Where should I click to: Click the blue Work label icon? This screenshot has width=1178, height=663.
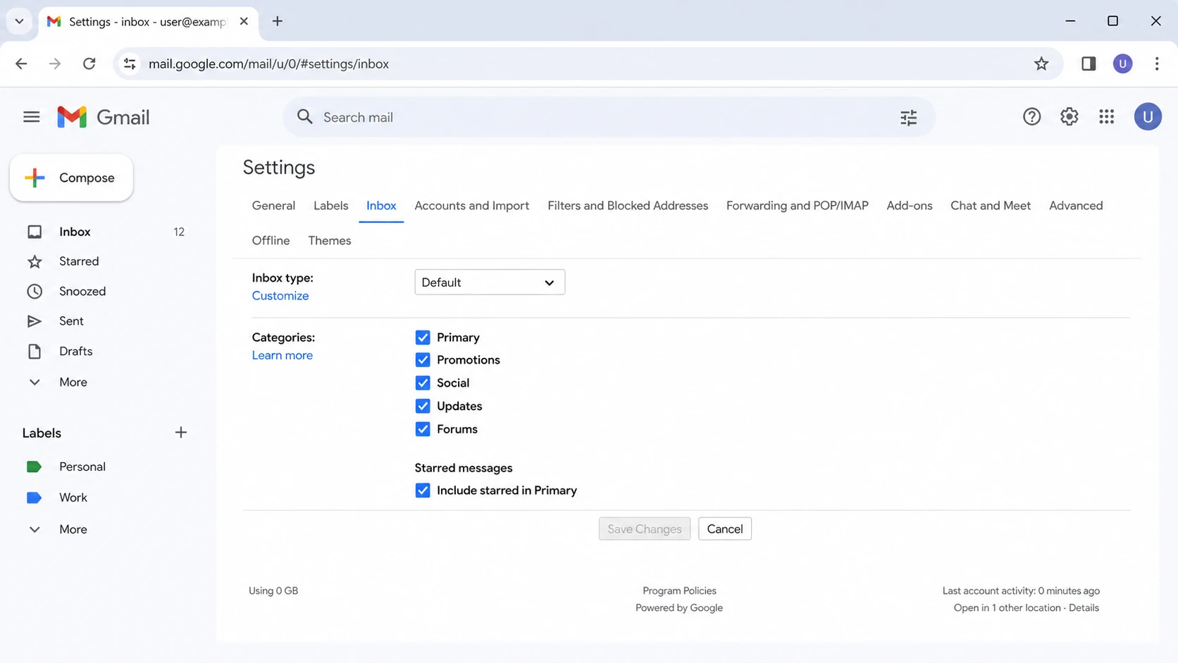coord(34,497)
